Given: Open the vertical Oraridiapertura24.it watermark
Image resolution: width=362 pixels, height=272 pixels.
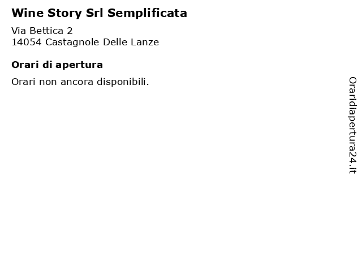Looking at the screenshot, I should (352, 125).
